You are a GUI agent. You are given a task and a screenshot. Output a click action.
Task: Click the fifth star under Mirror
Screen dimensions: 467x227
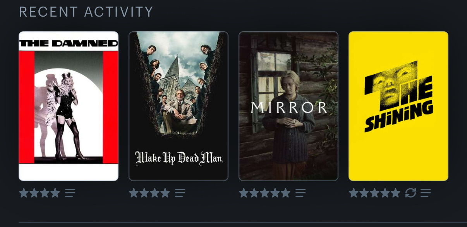coord(285,193)
